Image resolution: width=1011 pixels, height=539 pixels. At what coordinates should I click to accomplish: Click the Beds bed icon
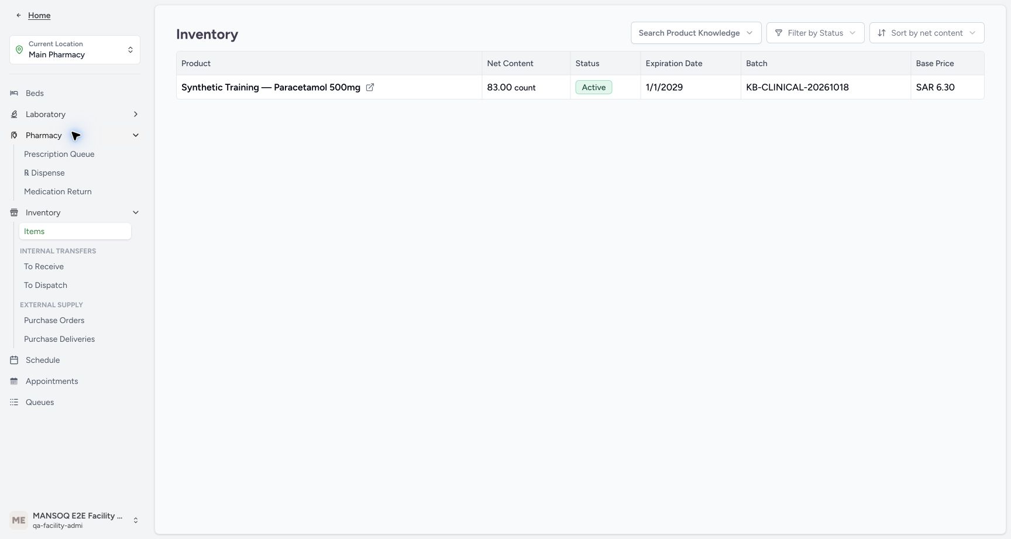point(14,93)
